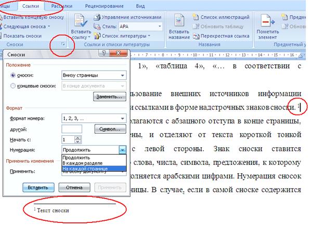The image size is (311, 225).
Task: Click the footnote text Текст сноски
Action: click(x=53, y=210)
